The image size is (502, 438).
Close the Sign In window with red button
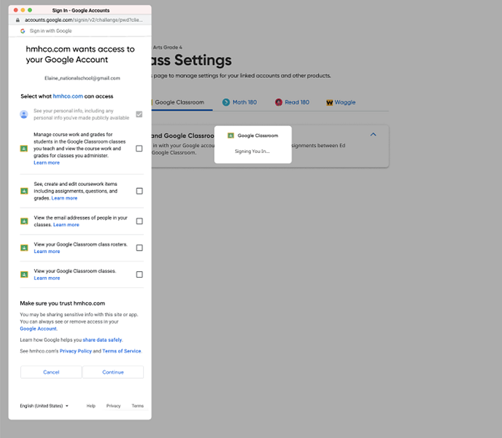tap(16, 10)
